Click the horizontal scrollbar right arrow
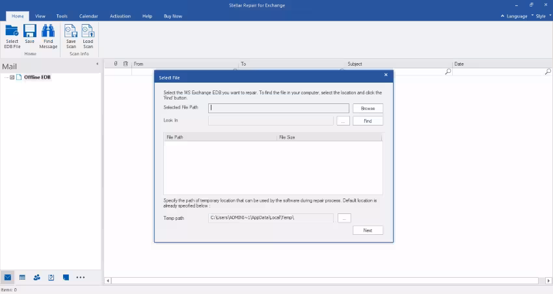The image size is (553, 294). click(548, 281)
